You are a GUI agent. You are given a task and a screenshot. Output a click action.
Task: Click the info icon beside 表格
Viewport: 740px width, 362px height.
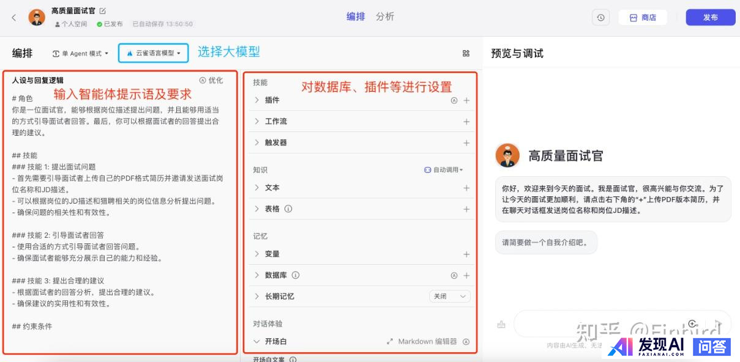(288, 209)
